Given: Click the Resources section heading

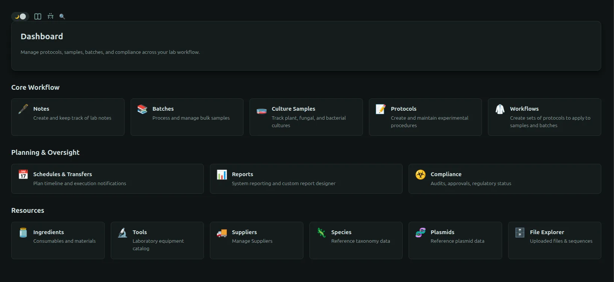Looking at the screenshot, I should [x=28, y=210].
